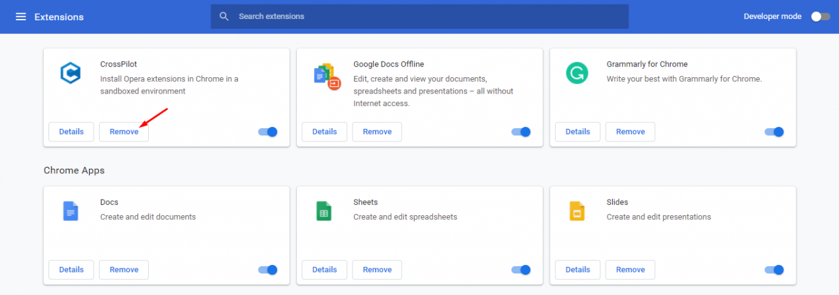Open Details for the Sheets app
This screenshot has width=839, height=295.
[324, 270]
